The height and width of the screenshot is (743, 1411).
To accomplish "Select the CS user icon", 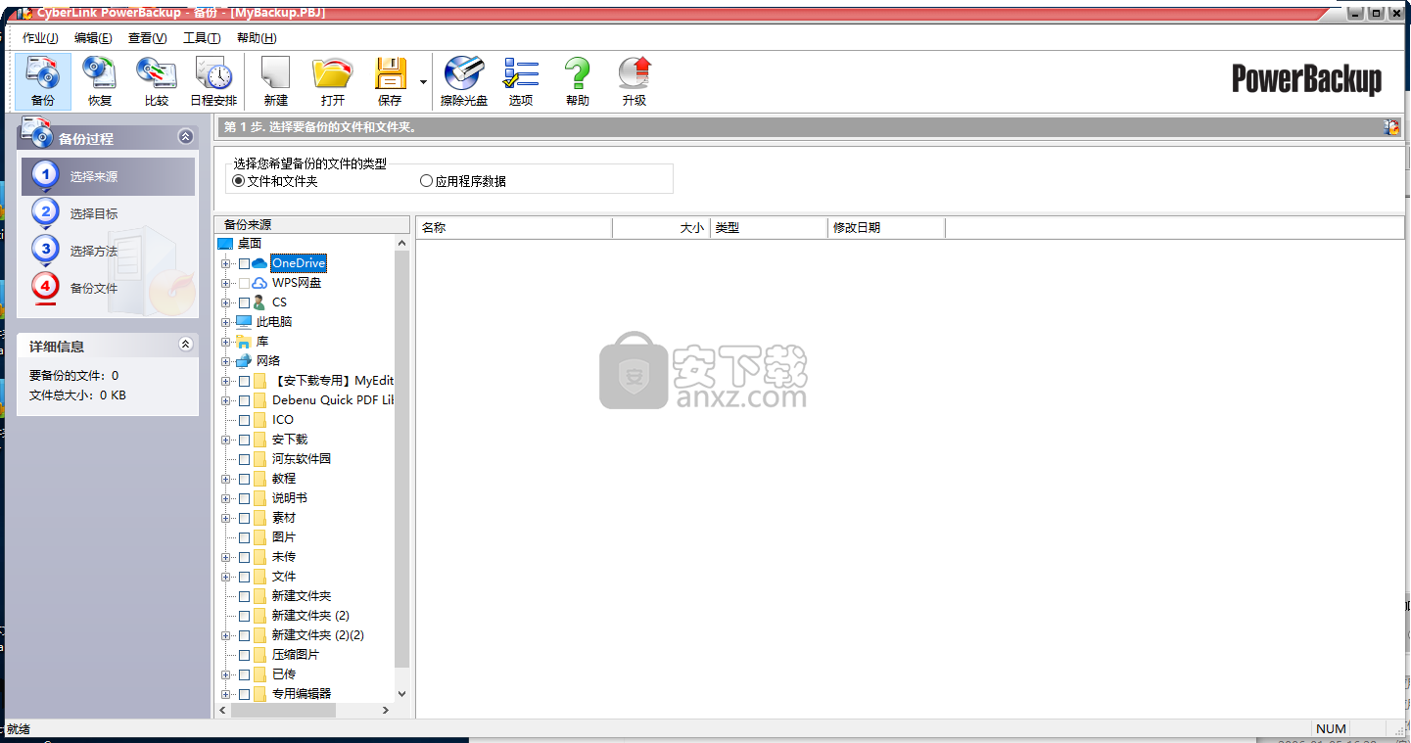I will click(x=259, y=302).
